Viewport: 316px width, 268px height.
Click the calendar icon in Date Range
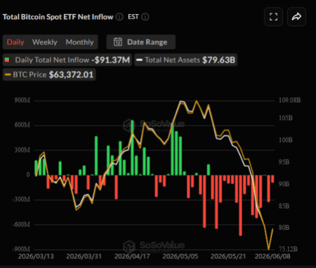point(118,42)
